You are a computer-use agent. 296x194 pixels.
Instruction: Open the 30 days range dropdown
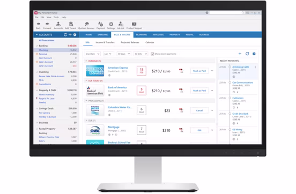124,54
